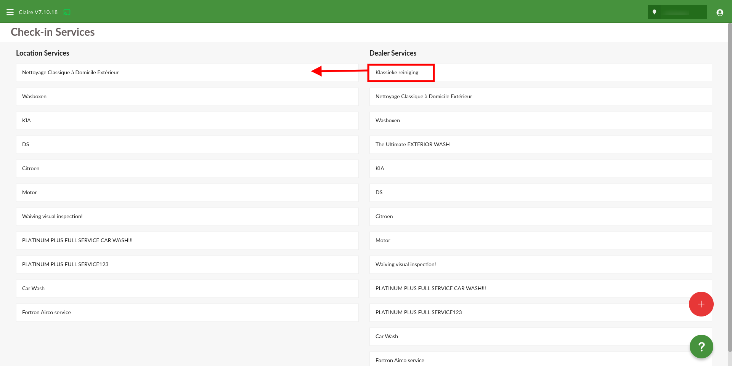Screen dimensions: 732x366
Task: Select Wasboxen row in Location Services
Action: (187, 96)
